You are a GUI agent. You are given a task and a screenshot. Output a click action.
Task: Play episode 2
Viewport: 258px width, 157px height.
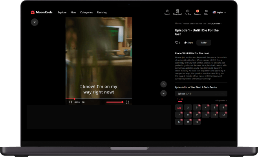tap(188, 108)
